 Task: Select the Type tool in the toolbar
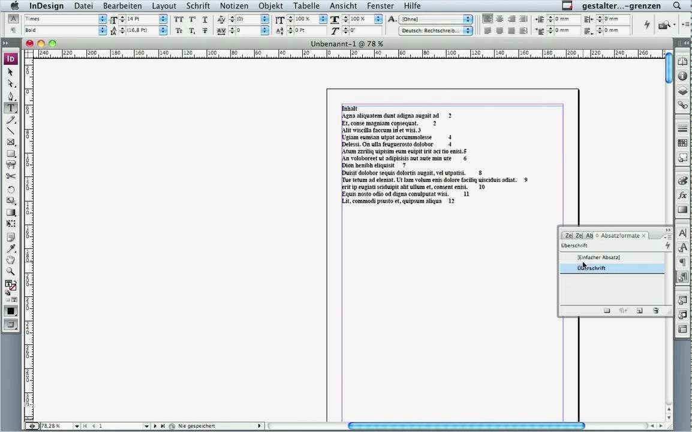[x=11, y=108]
